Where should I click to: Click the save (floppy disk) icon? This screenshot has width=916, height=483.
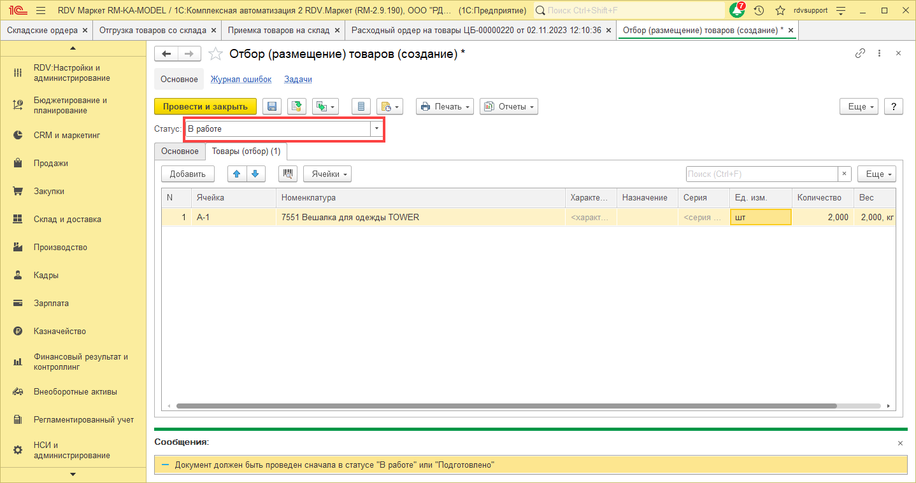[273, 107]
